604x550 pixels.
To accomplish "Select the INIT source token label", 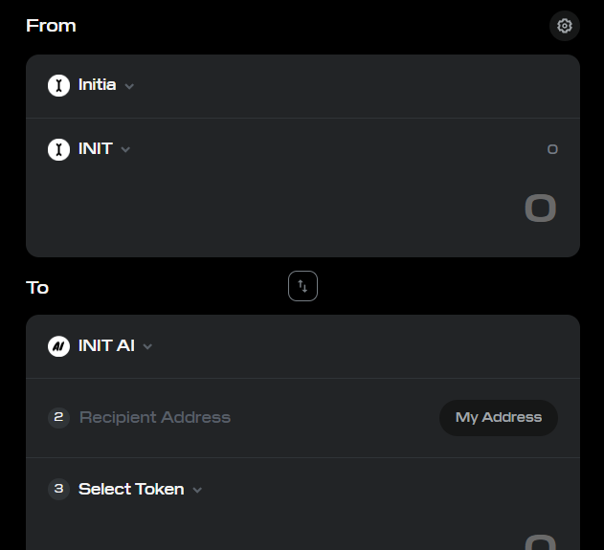I will point(96,149).
